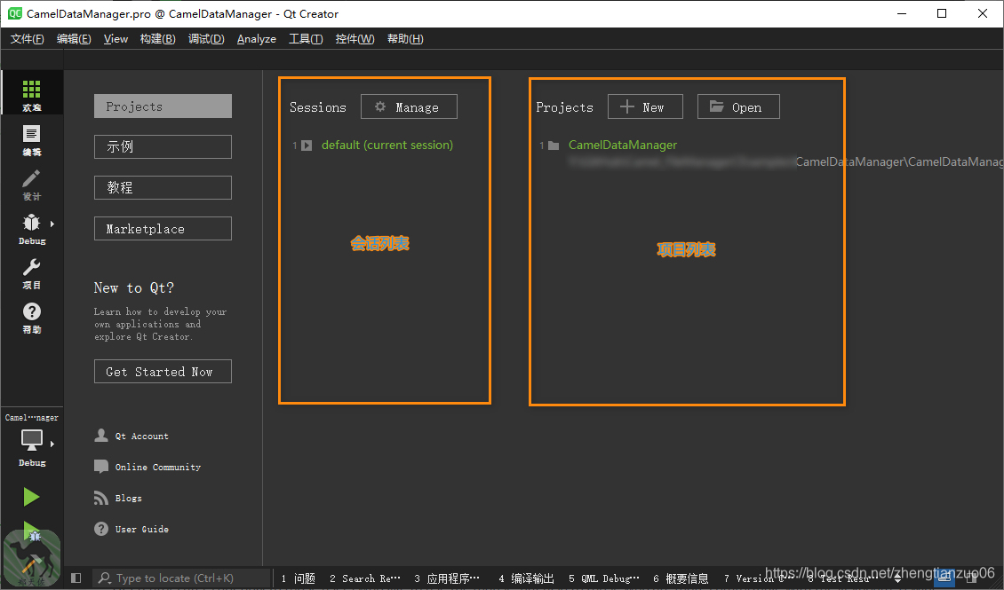1004x590 pixels.
Task: Show the 5 QML Debugger pane
Action: [604, 578]
